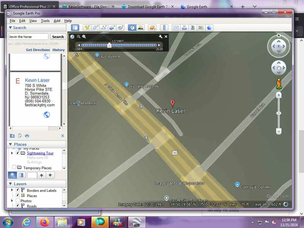Click the Search button
The width and height of the screenshot is (304, 228).
tap(58, 37)
